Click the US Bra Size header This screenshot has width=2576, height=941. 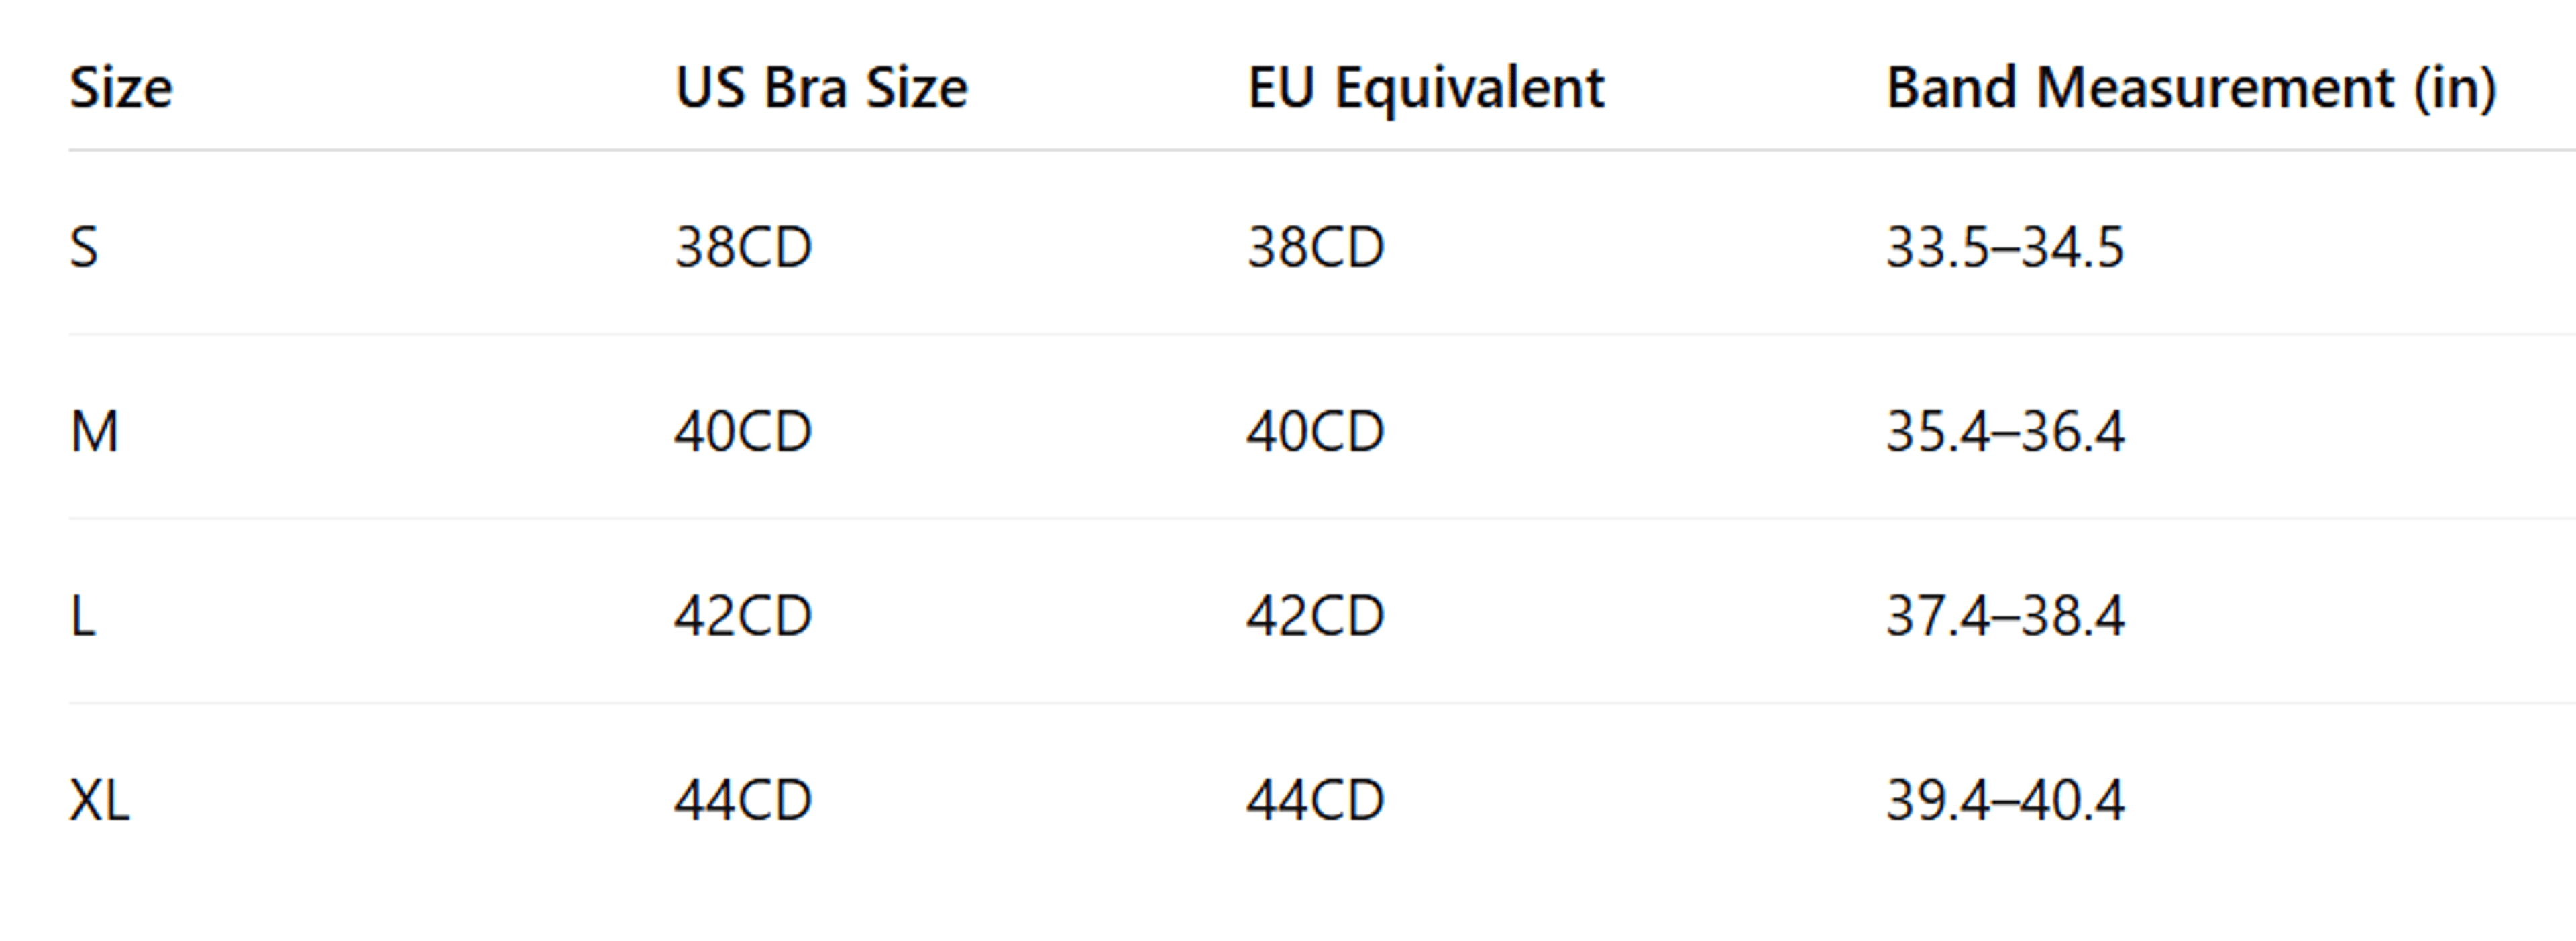pyautogui.click(x=821, y=88)
